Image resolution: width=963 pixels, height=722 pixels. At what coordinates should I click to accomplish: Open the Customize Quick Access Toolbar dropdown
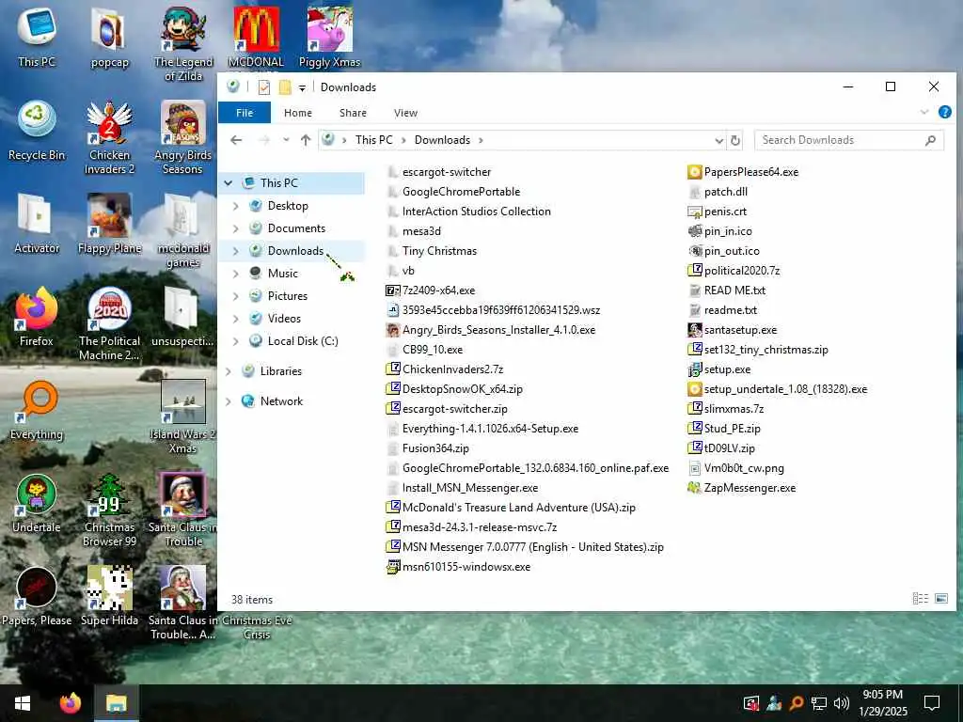(x=302, y=87)
